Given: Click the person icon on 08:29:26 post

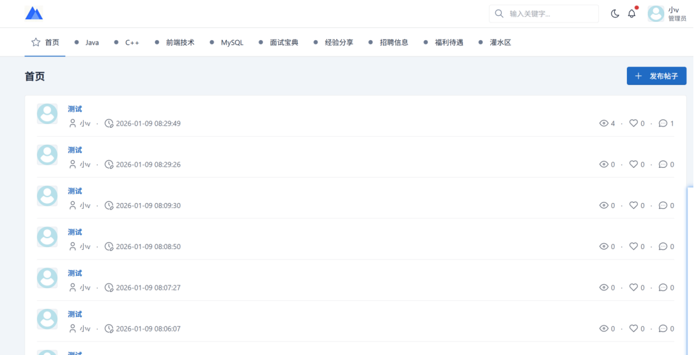Looking at the screenshot, I should click(73, 164).
